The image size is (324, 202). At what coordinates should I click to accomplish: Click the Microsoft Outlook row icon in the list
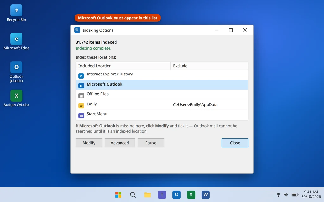point(81,86)
